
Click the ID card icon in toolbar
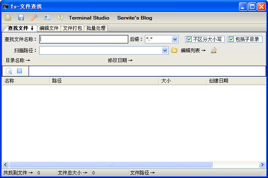coord(47,18)
